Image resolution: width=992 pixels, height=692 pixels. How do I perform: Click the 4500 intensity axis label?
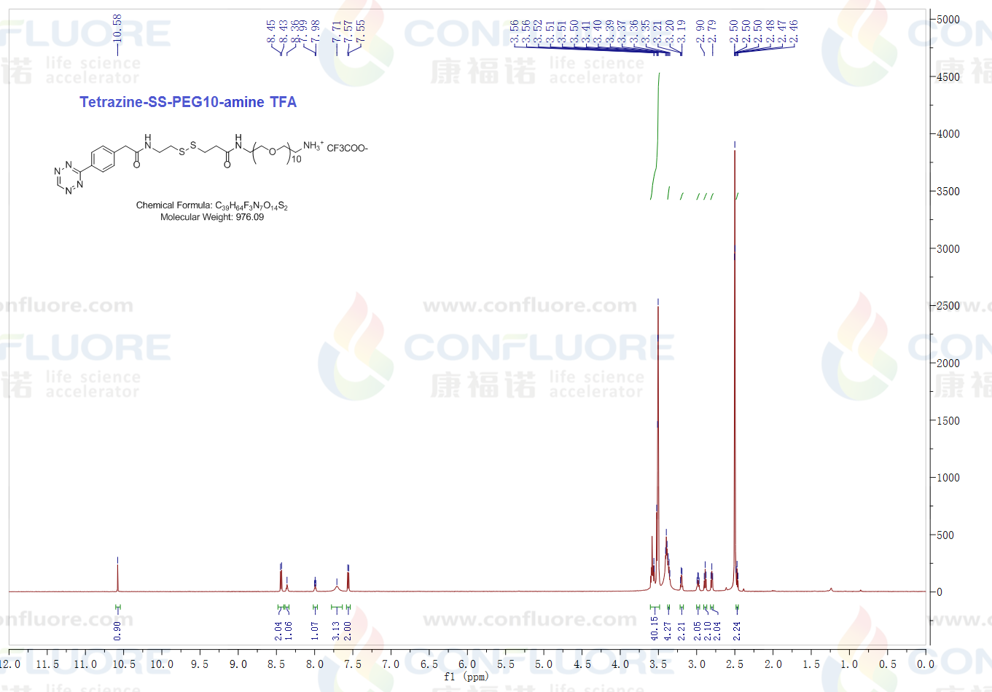click(948, 76)
